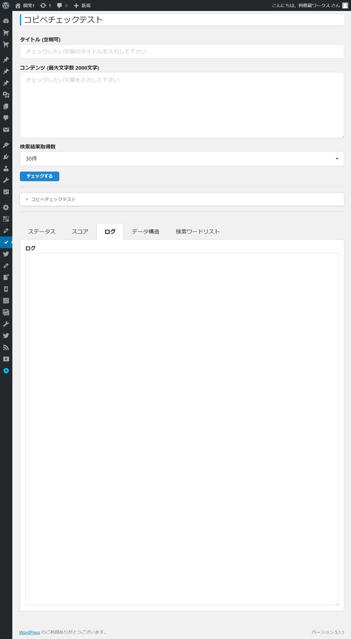Open the 検索結果取得数 dropdown showing 30件
The image size is (351, 639).
coord(182,159)
